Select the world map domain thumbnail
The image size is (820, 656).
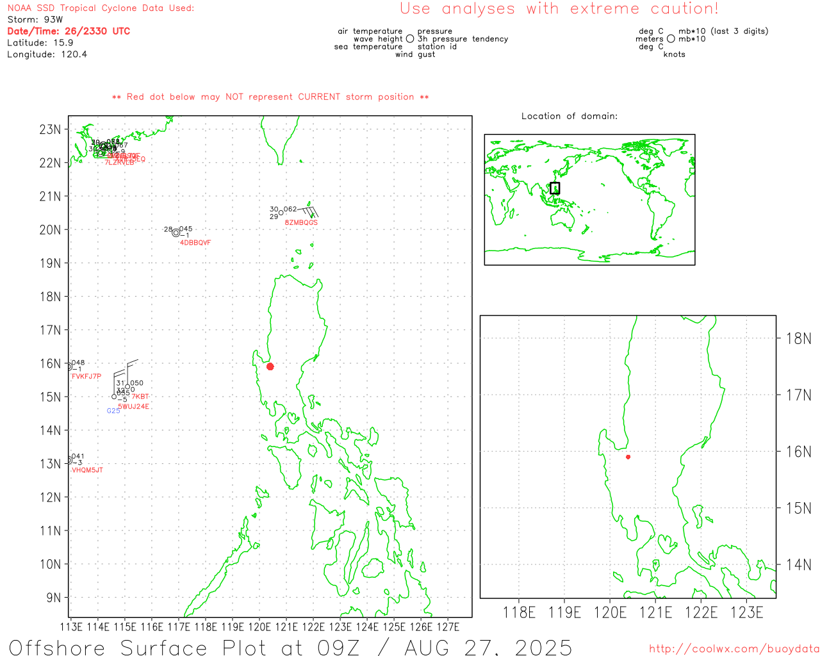(x=589, y=199)
